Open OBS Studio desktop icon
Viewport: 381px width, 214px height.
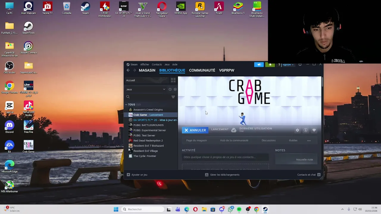(x=10, y=67)
